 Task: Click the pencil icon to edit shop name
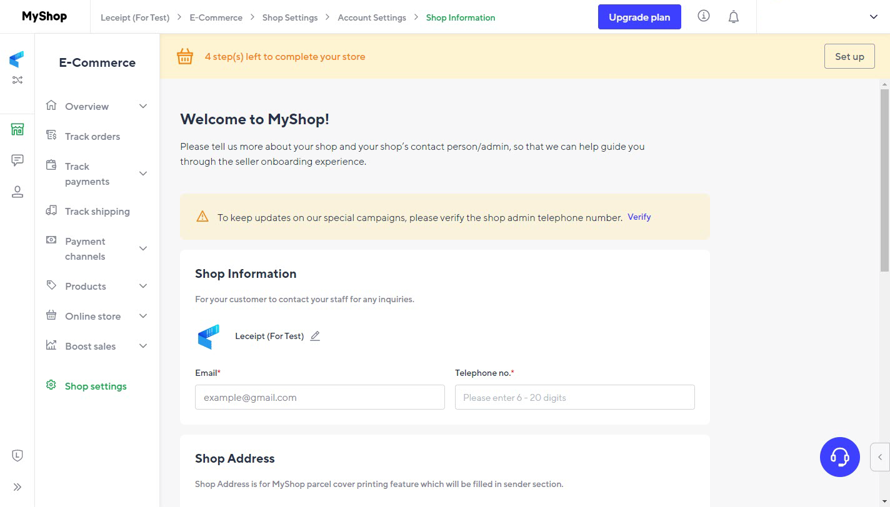pyautogui.click(x=315, y=336)
